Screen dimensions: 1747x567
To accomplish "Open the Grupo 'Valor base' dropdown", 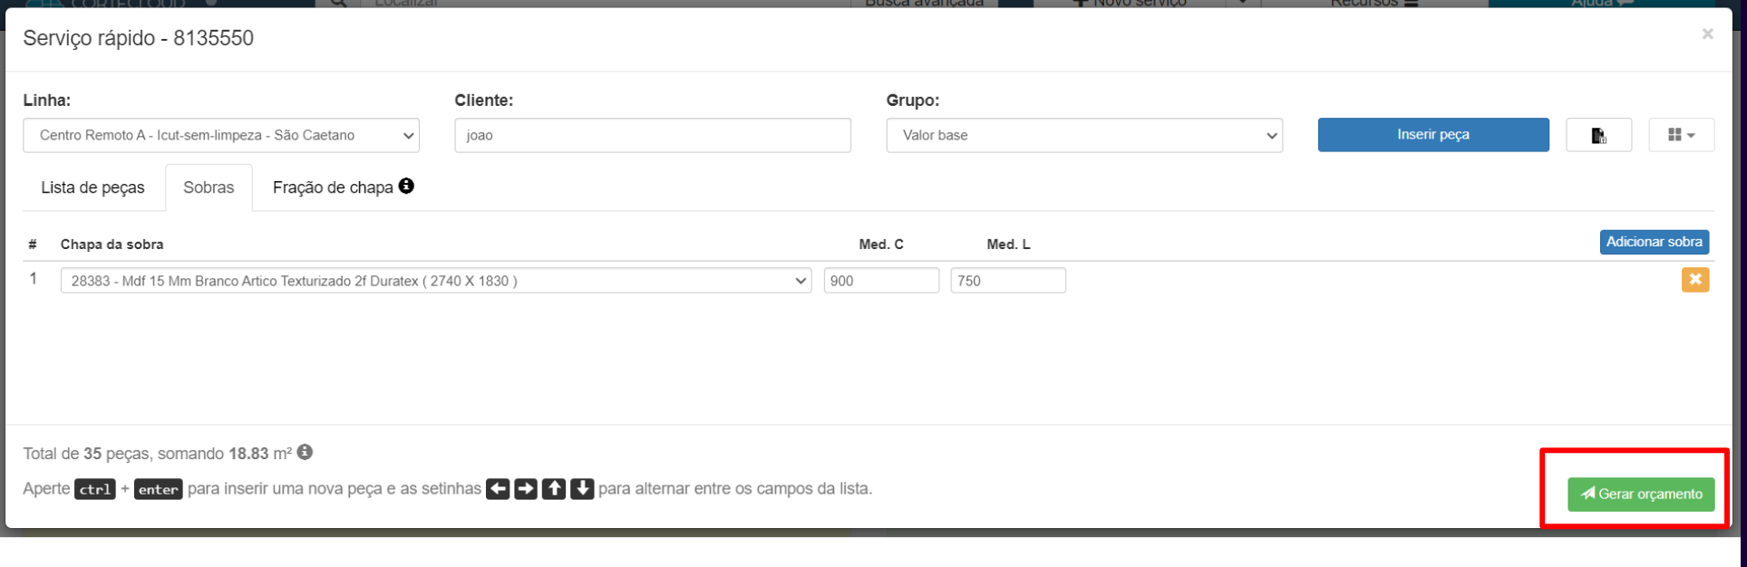I will [1084, 135].
